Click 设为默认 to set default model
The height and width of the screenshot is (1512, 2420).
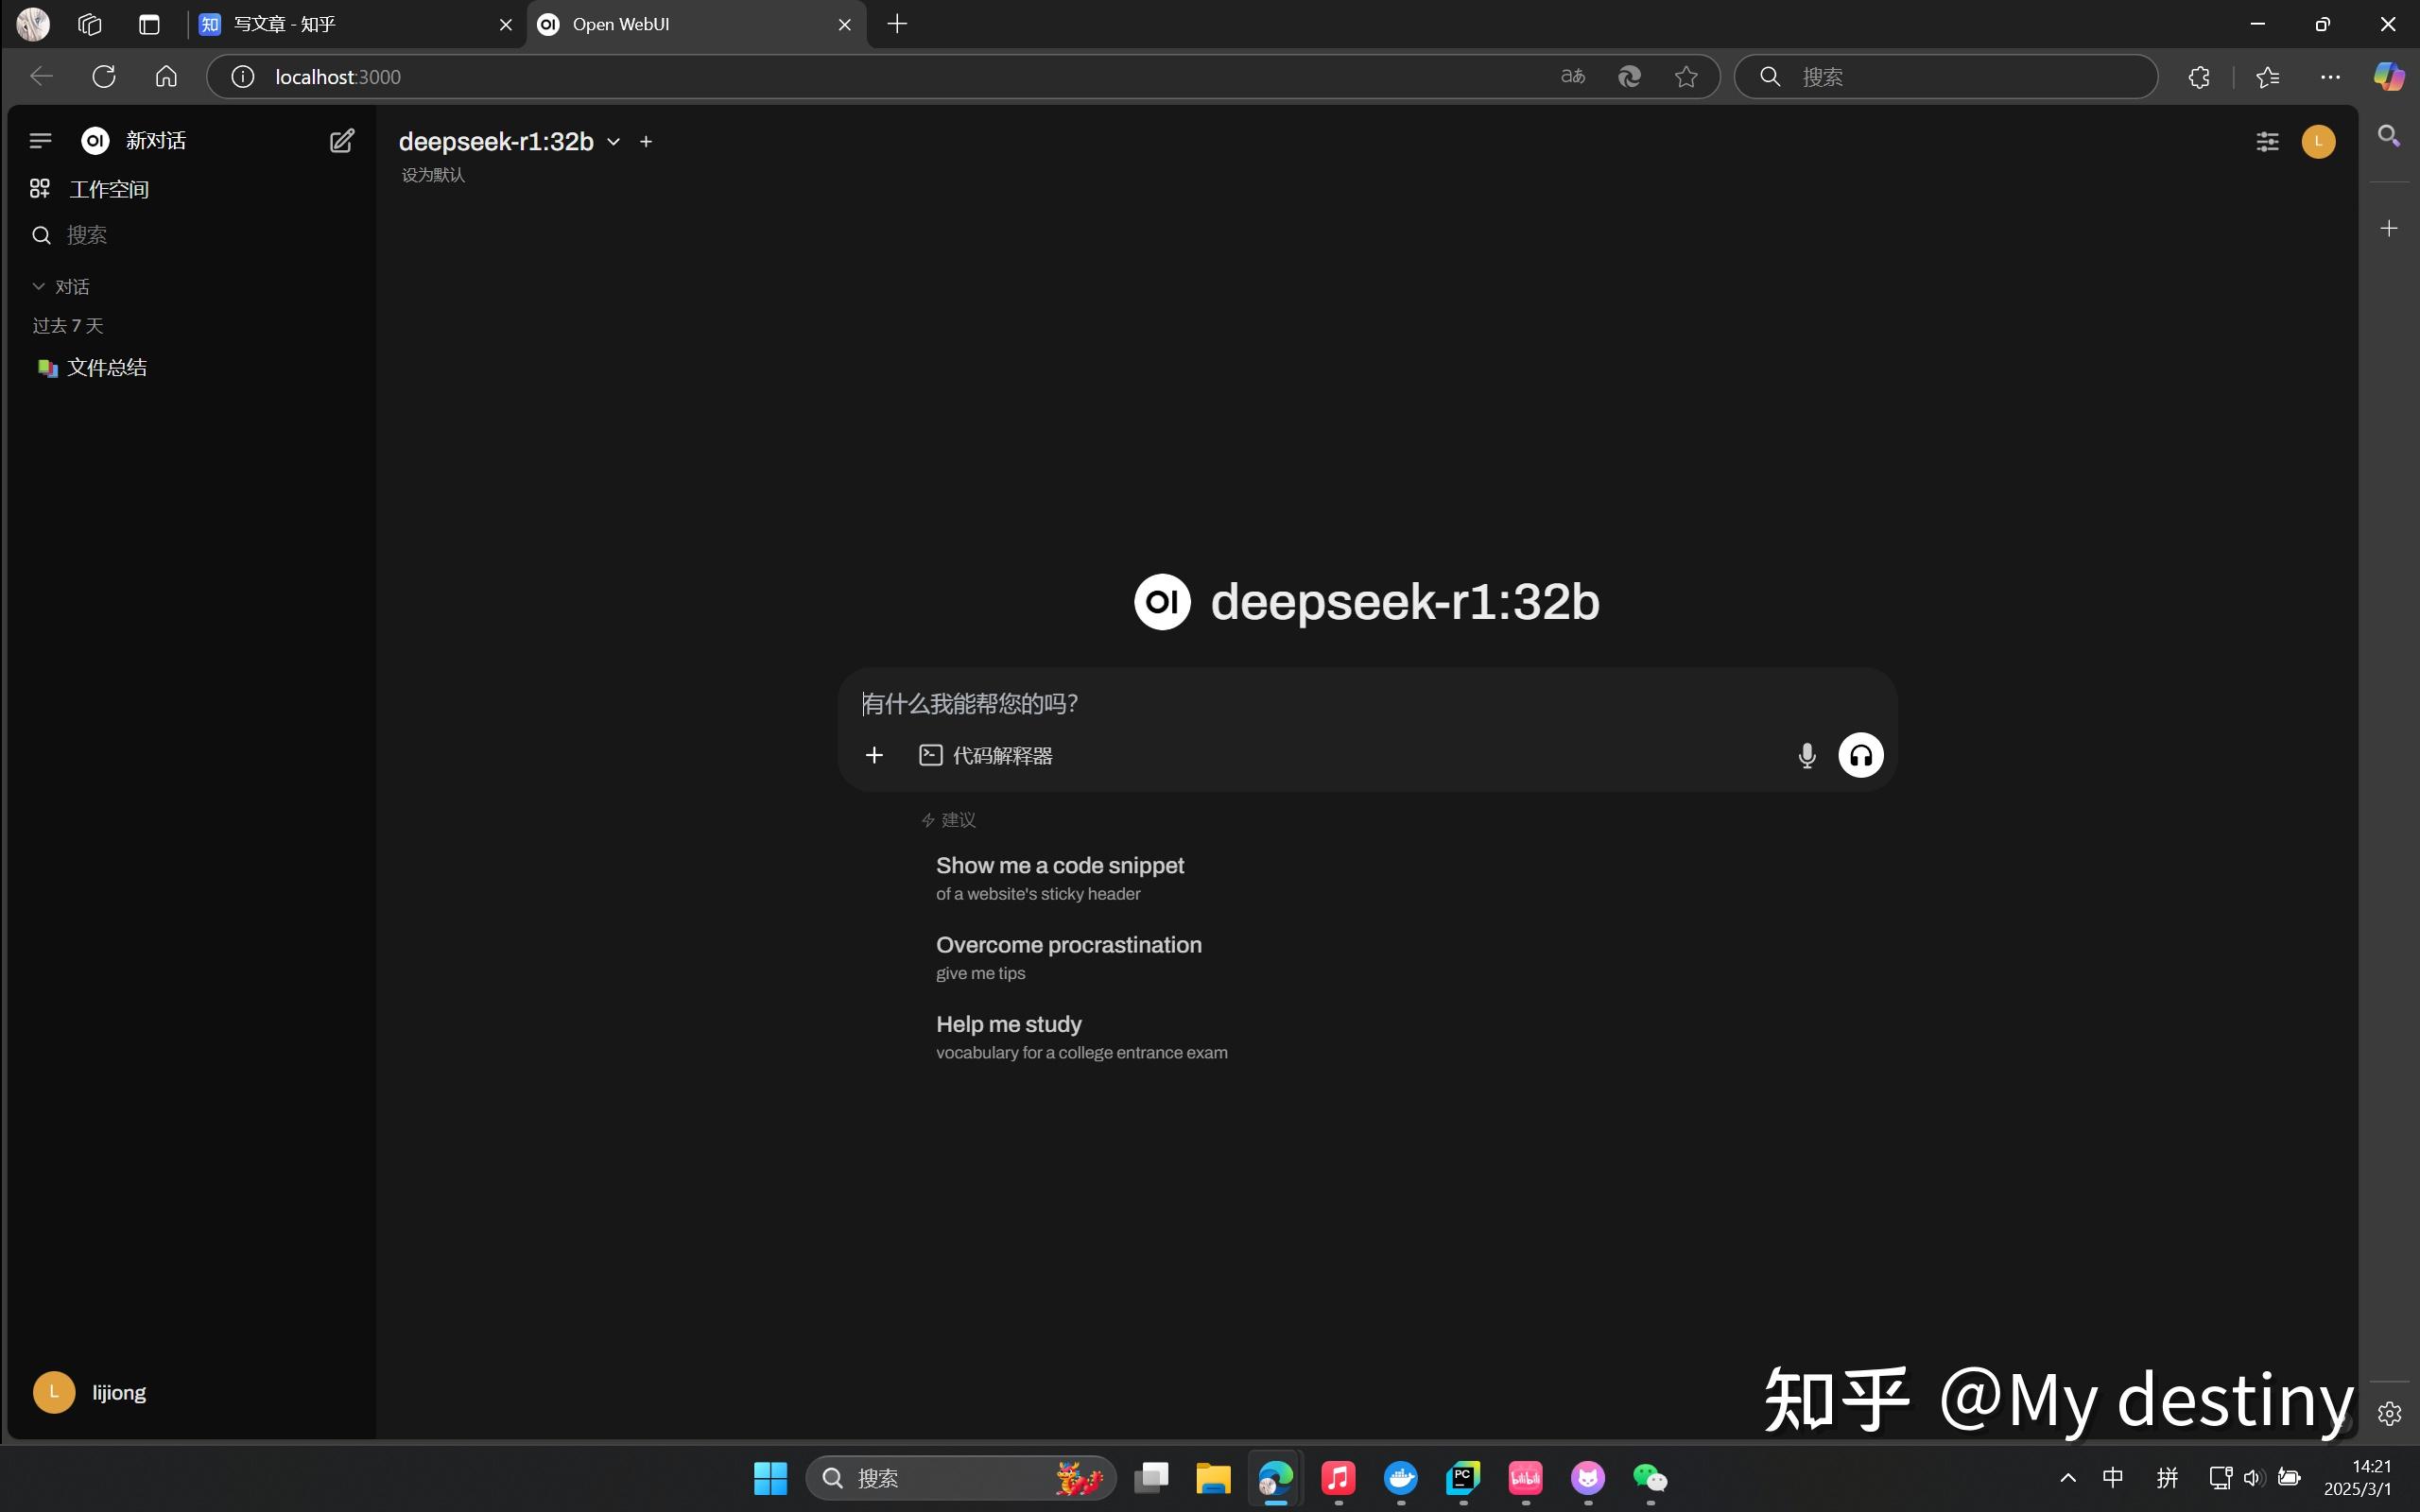pos(432,174)
